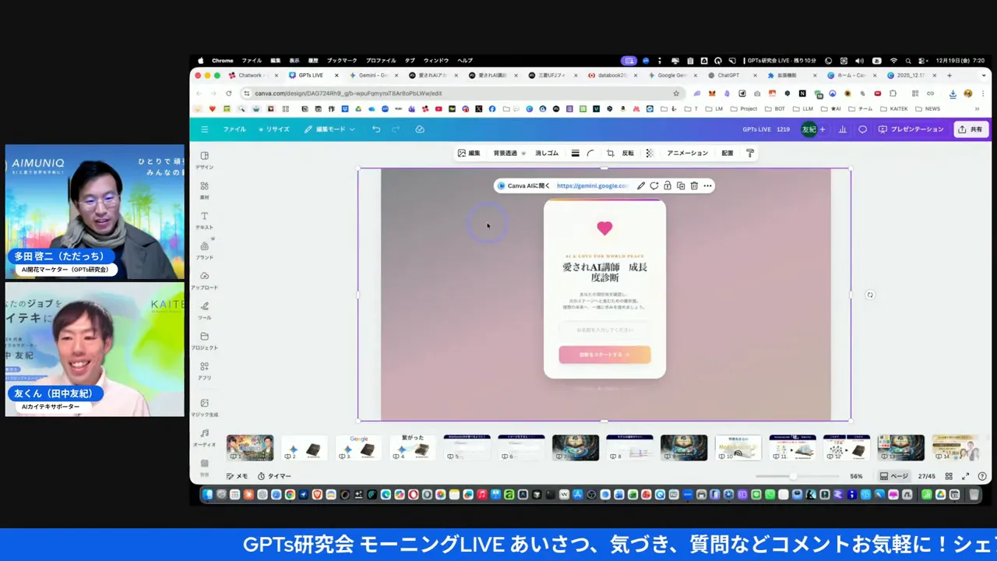Image resolution: width=997 pixels, height=561 pixels.
Task: Open the more options (…) menu on floating bar
Action: (x=706, y=185)
